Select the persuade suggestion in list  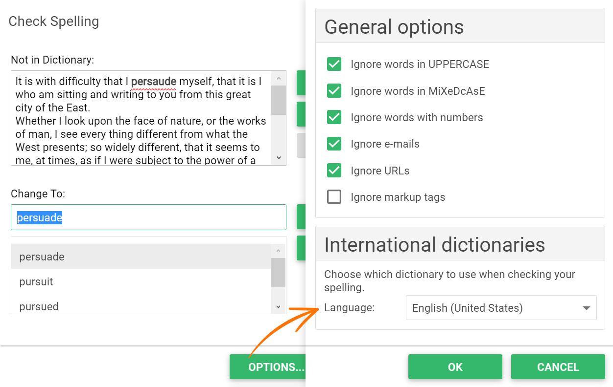point(42,257)
